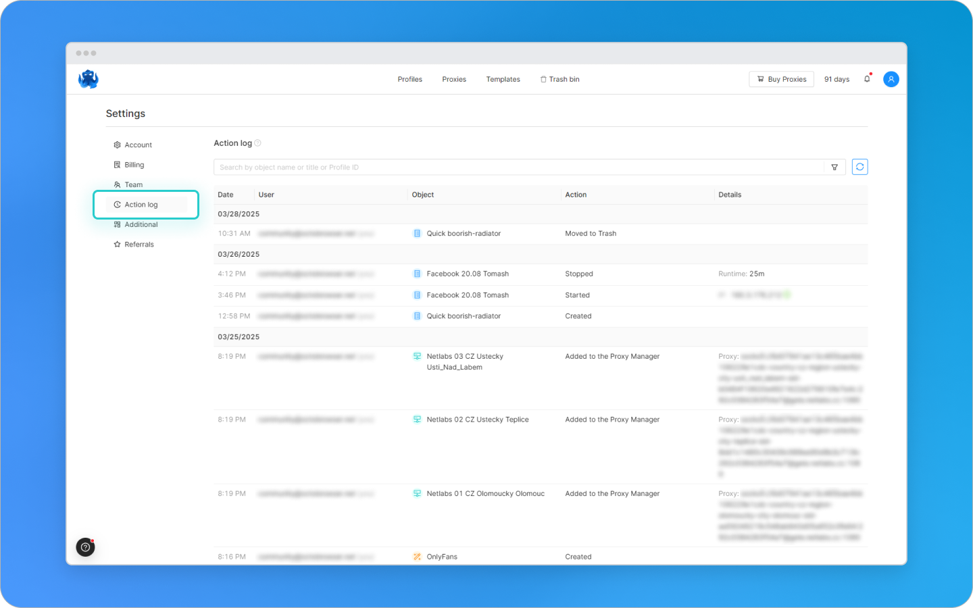Click the OnlyFans template icon
The image size is (973, 608).
417,557
